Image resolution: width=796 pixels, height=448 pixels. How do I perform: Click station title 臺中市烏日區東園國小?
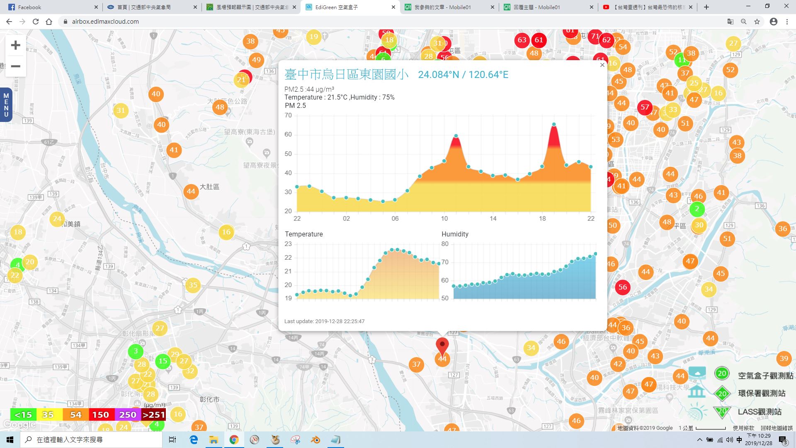346,74
